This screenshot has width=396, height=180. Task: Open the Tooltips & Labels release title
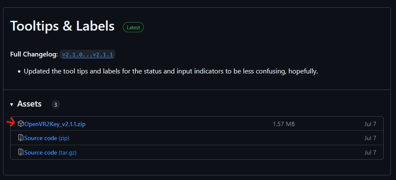point(62,26)
